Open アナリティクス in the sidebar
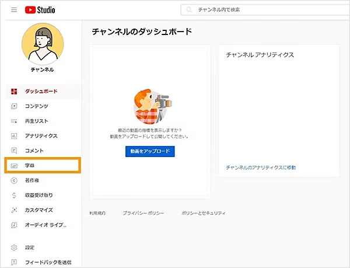Viewport: 350px width, 268px height. [43, 136]
